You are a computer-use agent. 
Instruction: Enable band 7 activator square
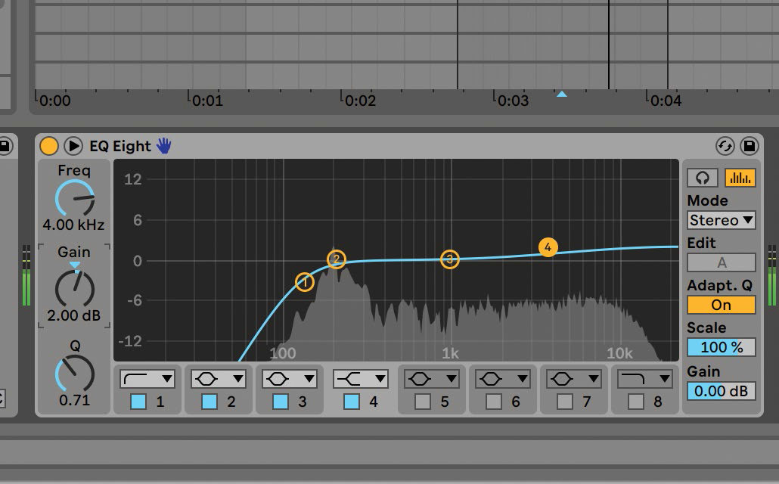(x=564, y=402)
